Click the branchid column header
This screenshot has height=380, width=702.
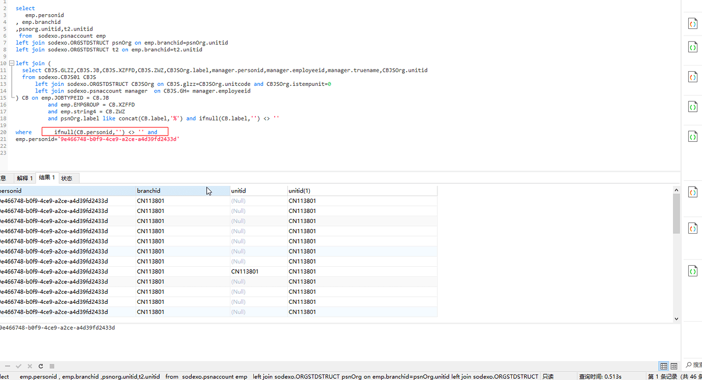(x=182, y=191)
